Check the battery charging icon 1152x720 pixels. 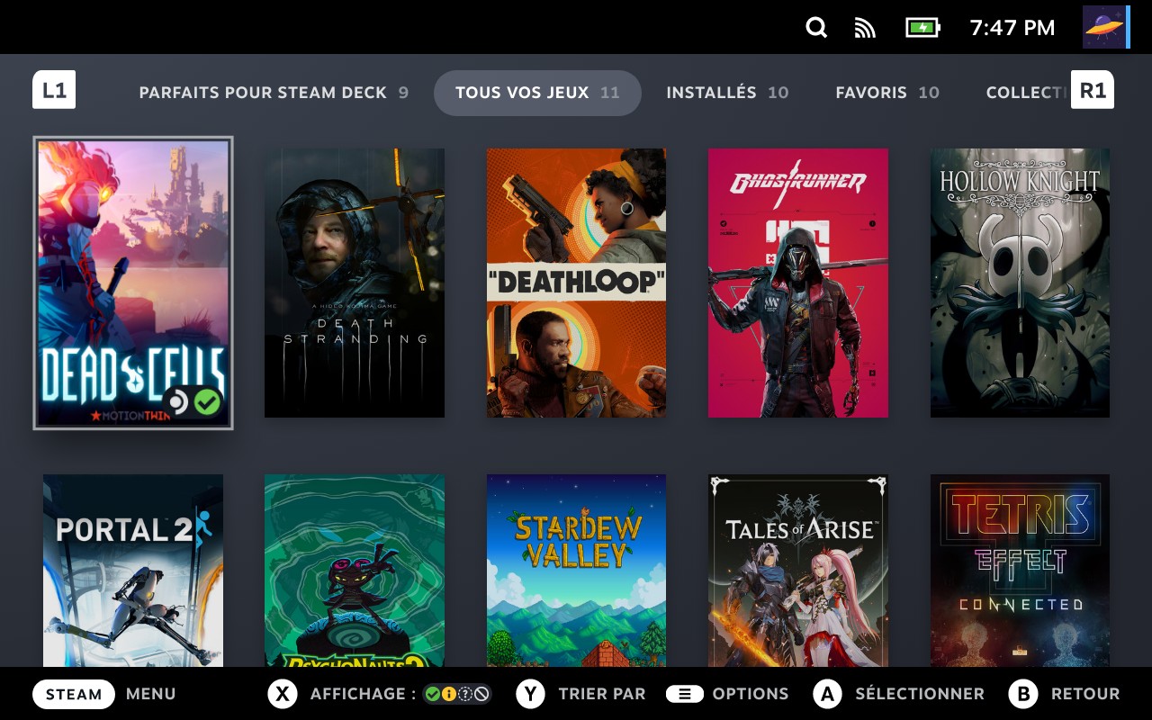pos(922,28)
